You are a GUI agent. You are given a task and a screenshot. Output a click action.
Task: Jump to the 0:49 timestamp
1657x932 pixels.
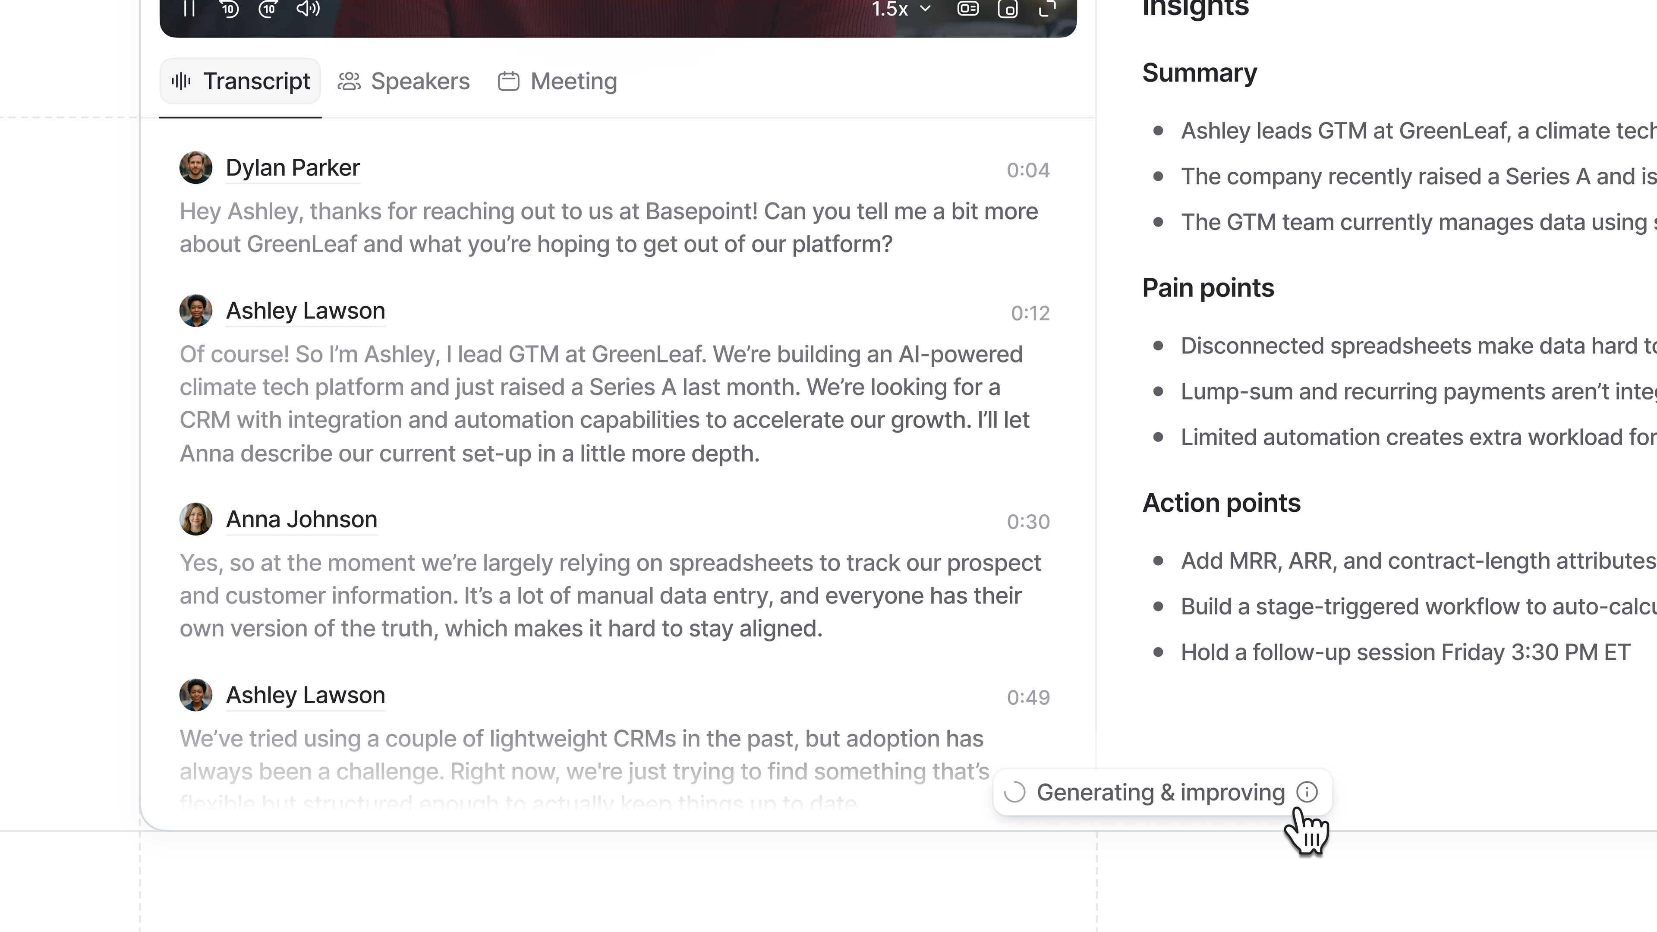[x=1028, y=697]
